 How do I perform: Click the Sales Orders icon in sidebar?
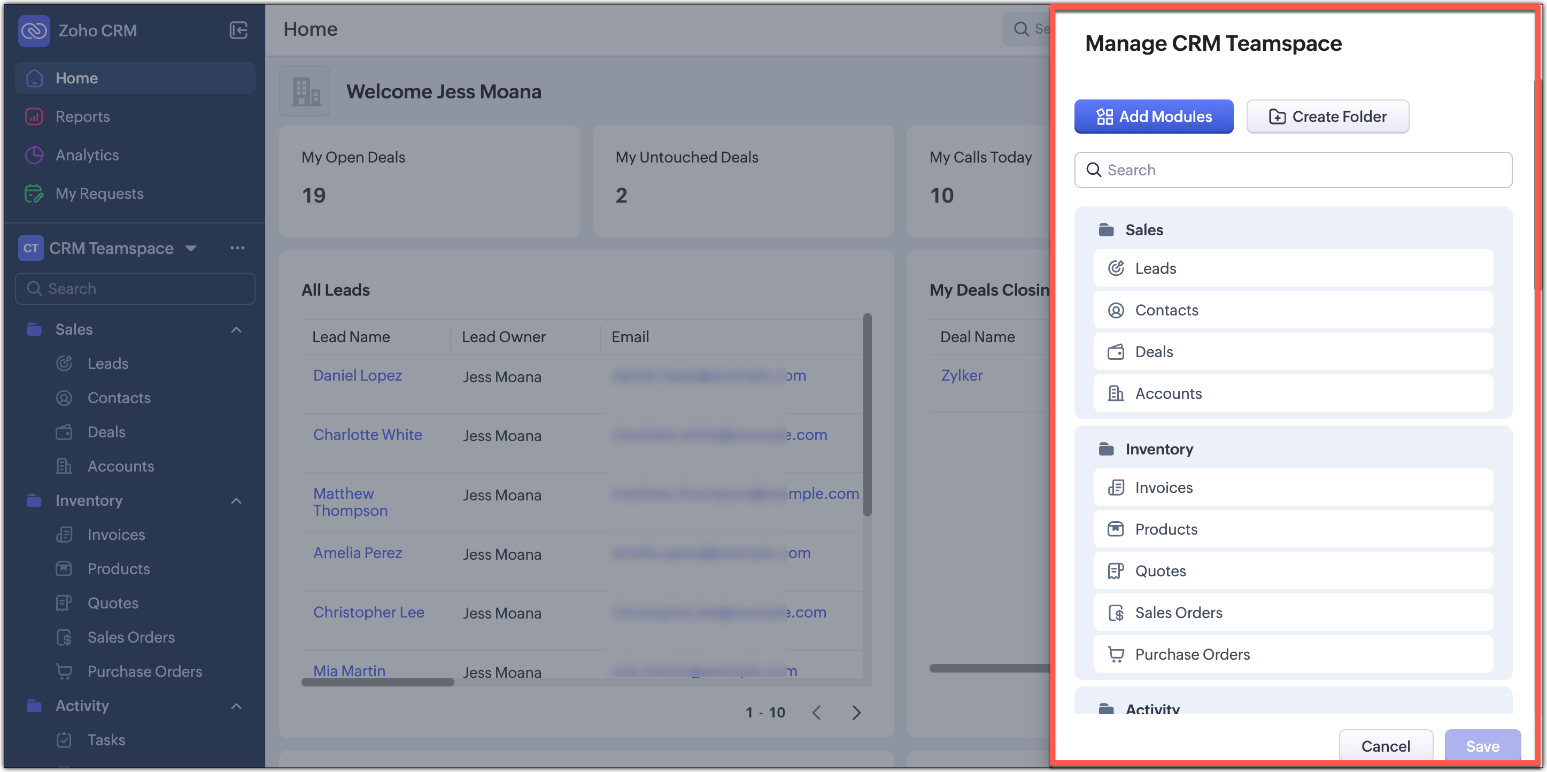(x=64, y=637)
